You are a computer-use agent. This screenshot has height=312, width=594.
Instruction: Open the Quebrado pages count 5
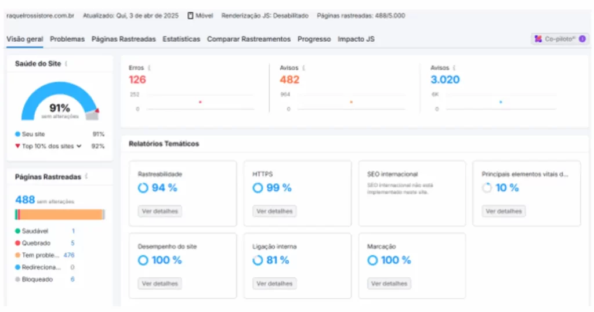point(73,243)
